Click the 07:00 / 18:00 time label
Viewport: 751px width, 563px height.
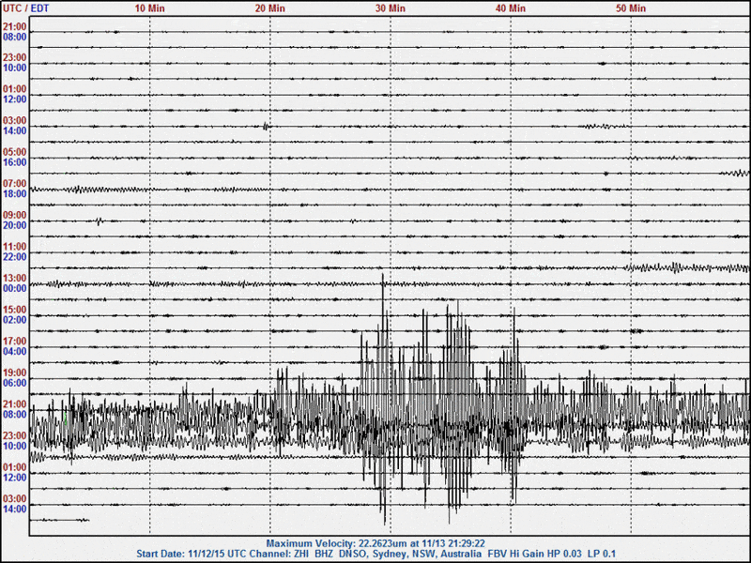(x=14, y=190)
